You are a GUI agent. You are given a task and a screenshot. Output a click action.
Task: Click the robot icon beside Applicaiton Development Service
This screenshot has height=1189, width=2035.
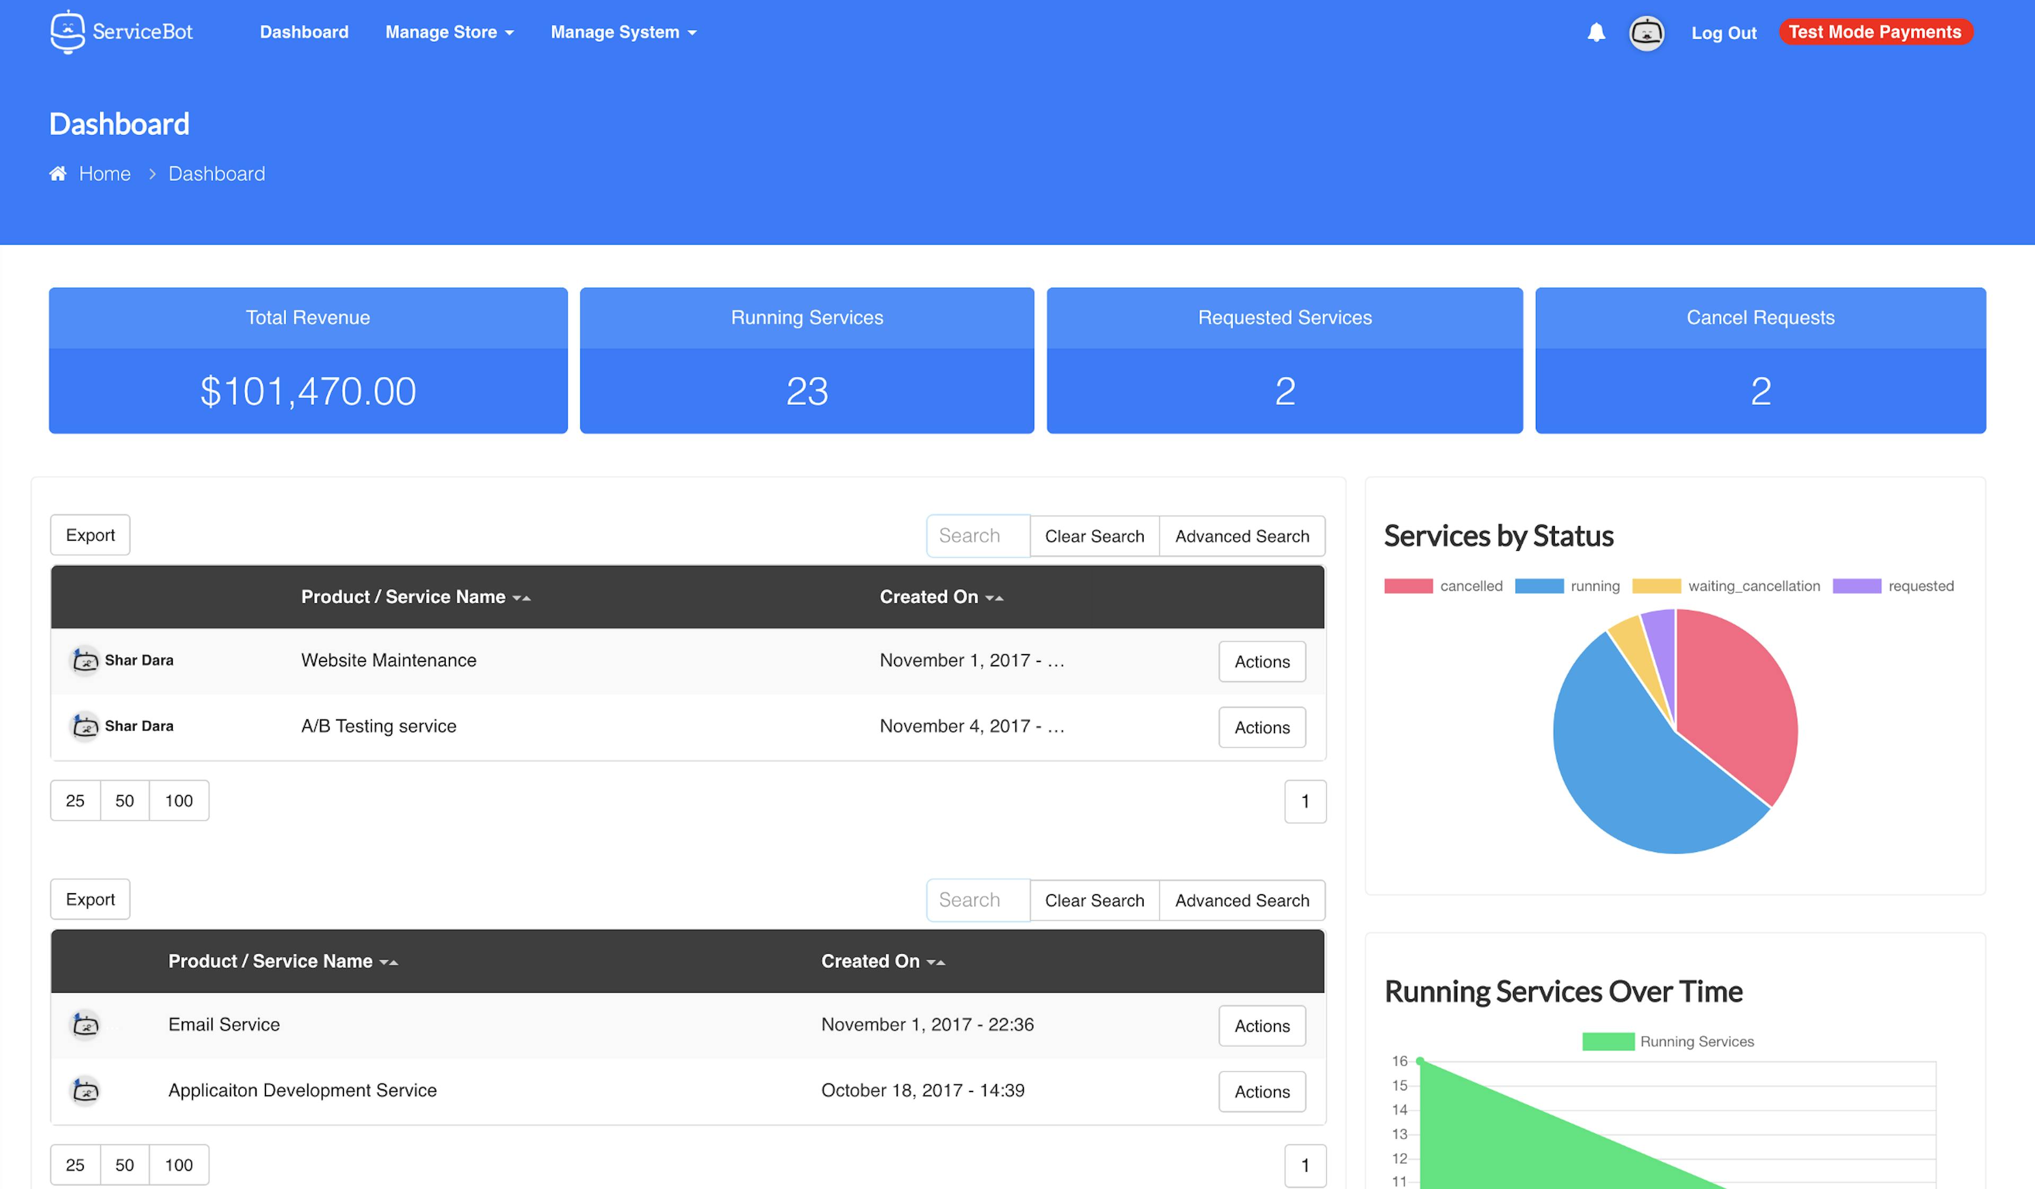coord(85,1091)
